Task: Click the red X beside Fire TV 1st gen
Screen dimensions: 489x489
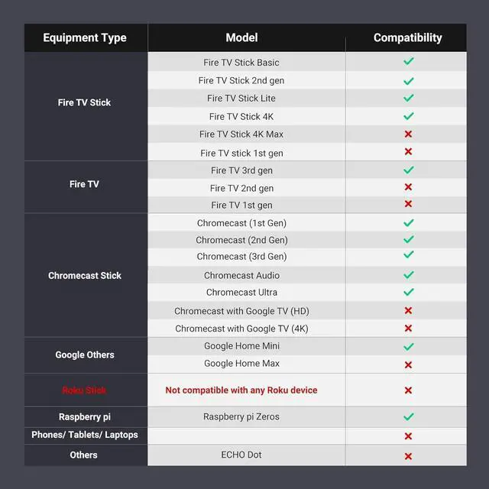Action: (x=408, y=204)
